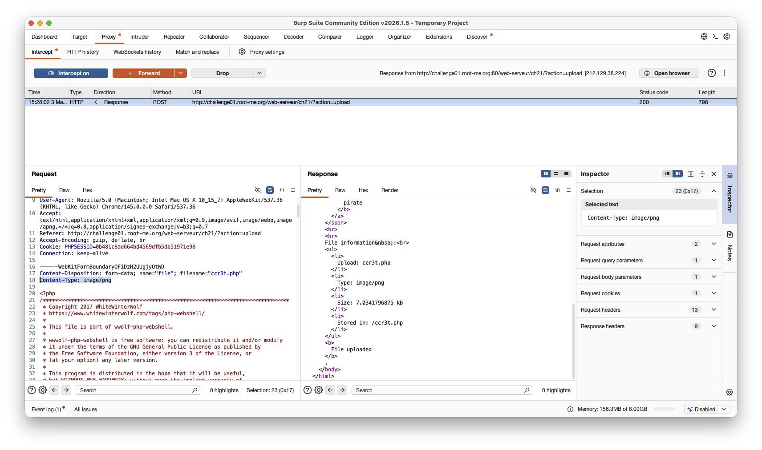Drop the intercepted message

coord(222,73)
